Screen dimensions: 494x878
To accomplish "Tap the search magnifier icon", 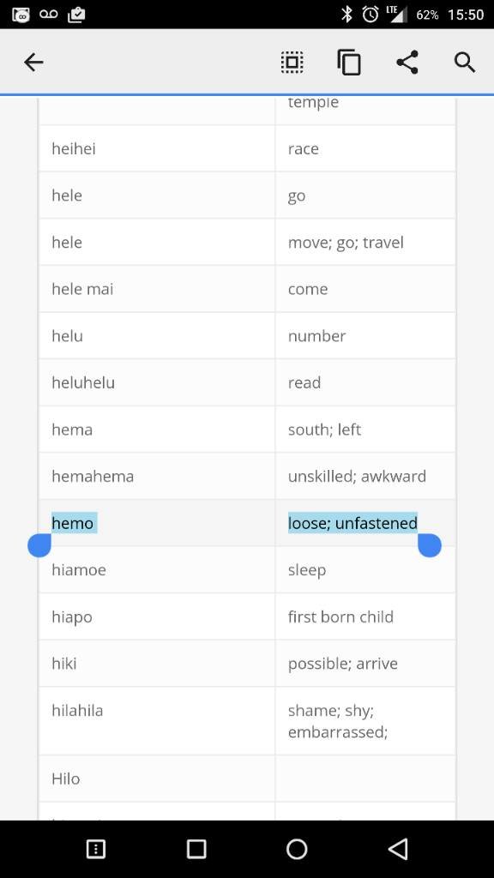I will click(x=465, y=63).
